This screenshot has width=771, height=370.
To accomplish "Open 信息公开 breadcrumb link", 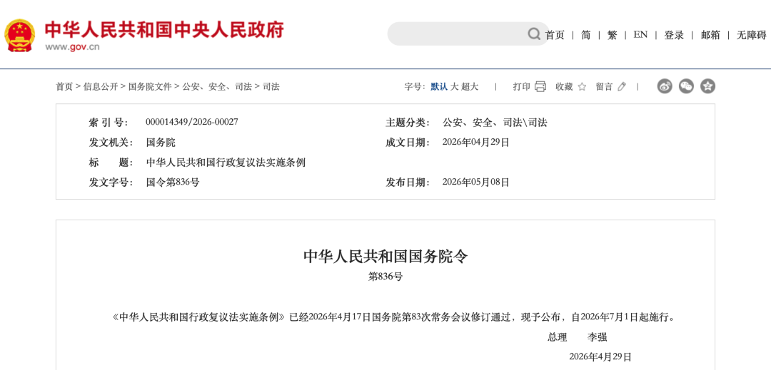I will coord(101,87).
